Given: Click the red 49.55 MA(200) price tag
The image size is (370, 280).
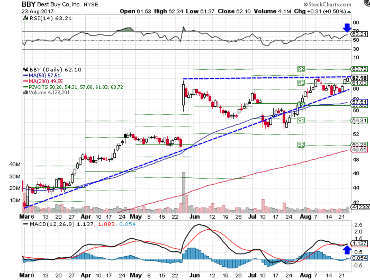Looking at the screenshot, I should [359, 150].
